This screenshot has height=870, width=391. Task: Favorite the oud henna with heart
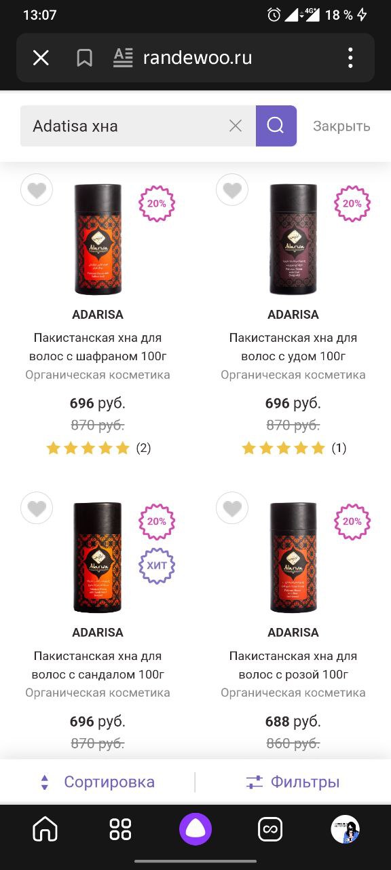pos(232,190)
